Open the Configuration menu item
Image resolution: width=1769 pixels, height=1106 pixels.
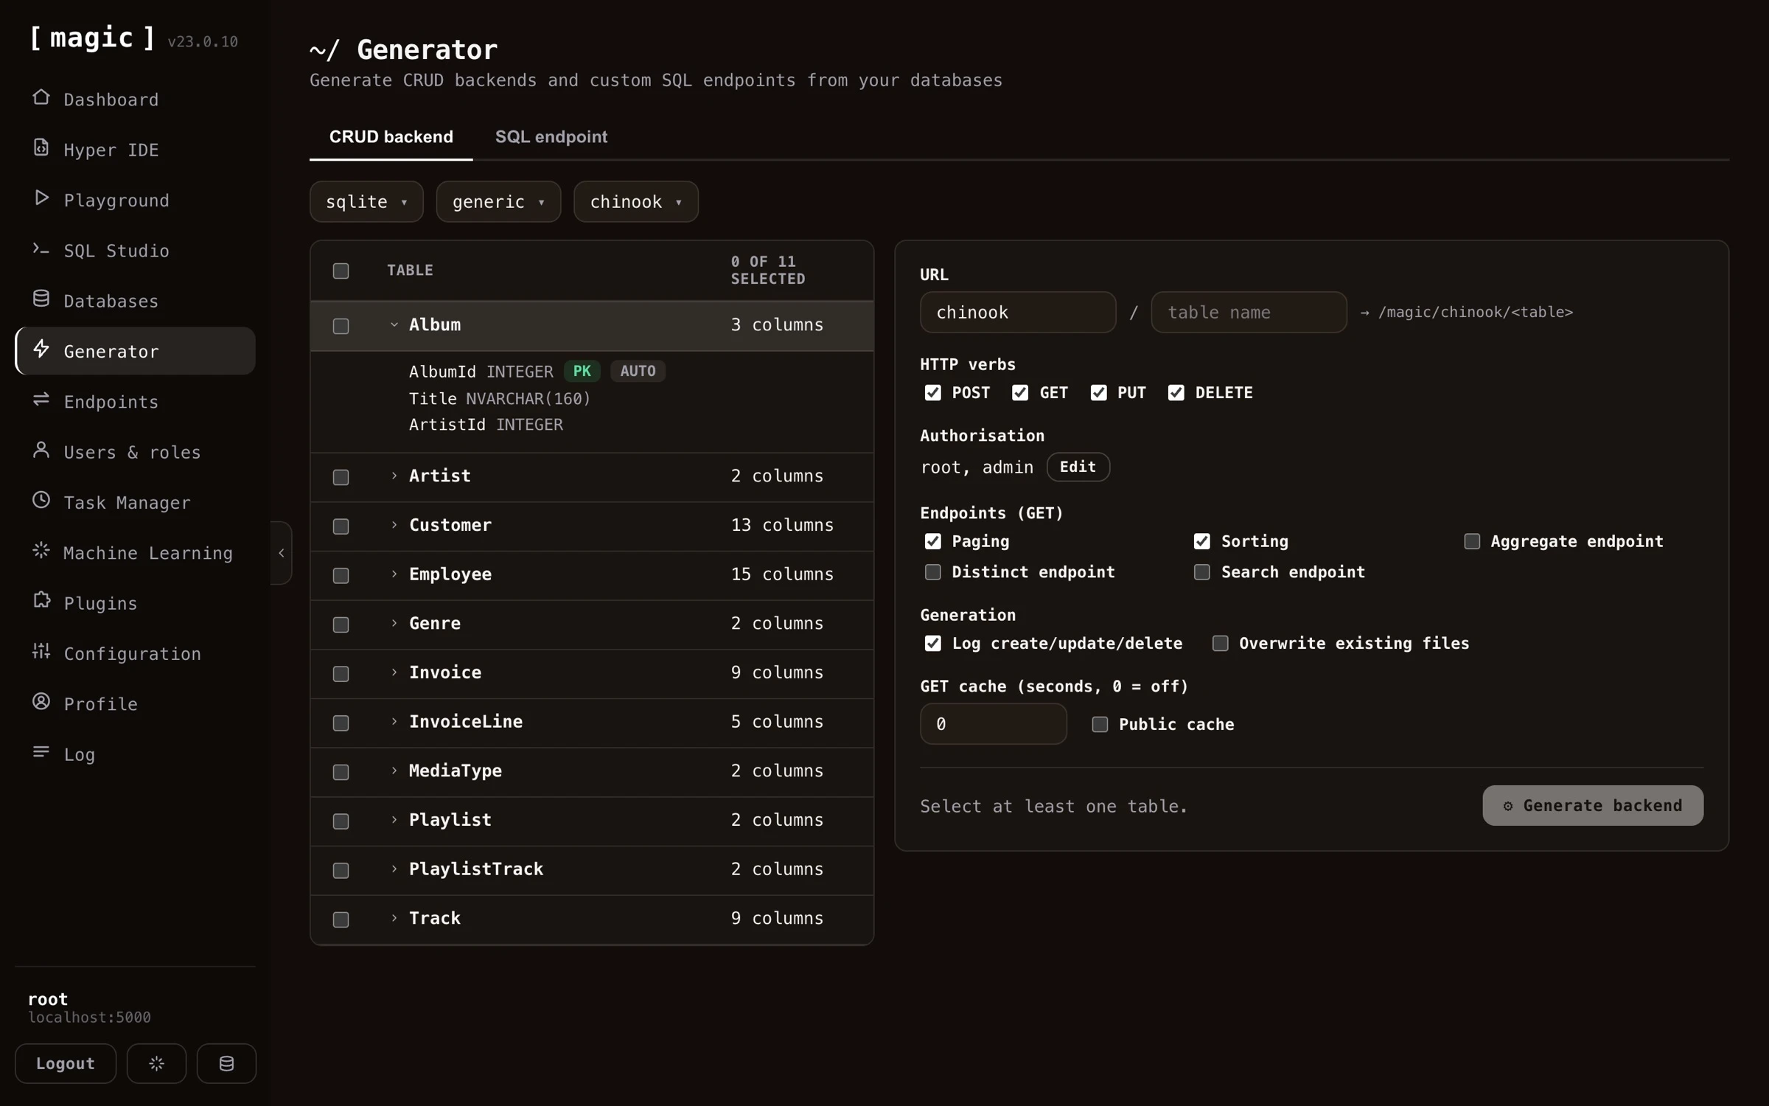[x=136, y=653]
